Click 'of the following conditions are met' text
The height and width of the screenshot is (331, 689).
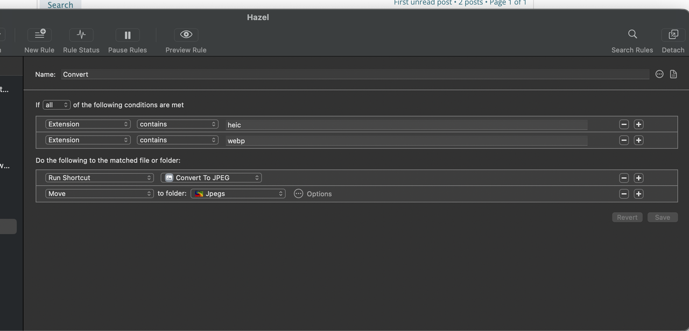click(128, 105)
